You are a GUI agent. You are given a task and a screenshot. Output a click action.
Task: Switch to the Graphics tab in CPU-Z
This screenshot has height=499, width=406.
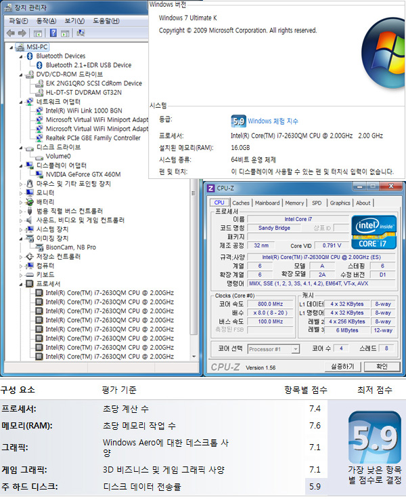tap(340, 203)
